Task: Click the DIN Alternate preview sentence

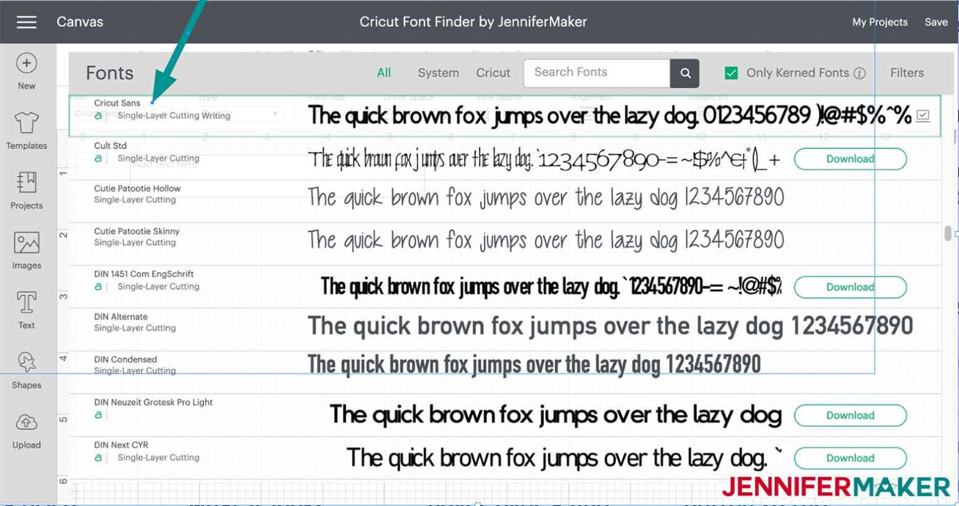Action: tap(610, 326)
